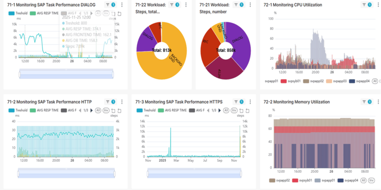Go to next legend page in 71-3 HTTPS
The image size is (381, 190).
pyautogui.click(x=219, y=110)
